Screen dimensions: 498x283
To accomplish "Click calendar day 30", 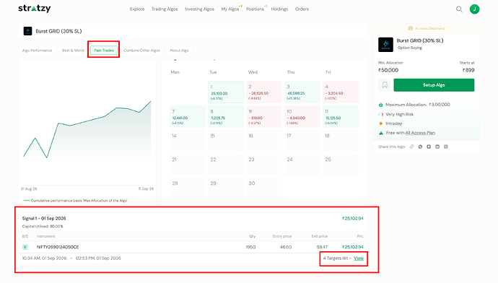I will 264,188.
